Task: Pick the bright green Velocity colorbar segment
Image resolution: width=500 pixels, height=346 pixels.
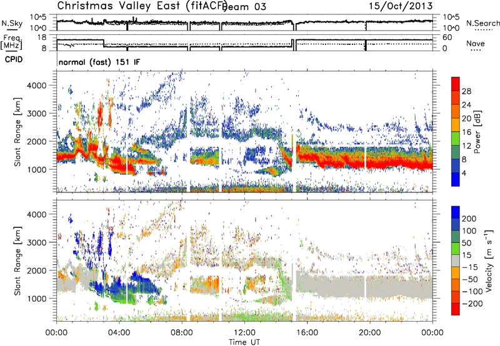Action: [x=456, y=249]
